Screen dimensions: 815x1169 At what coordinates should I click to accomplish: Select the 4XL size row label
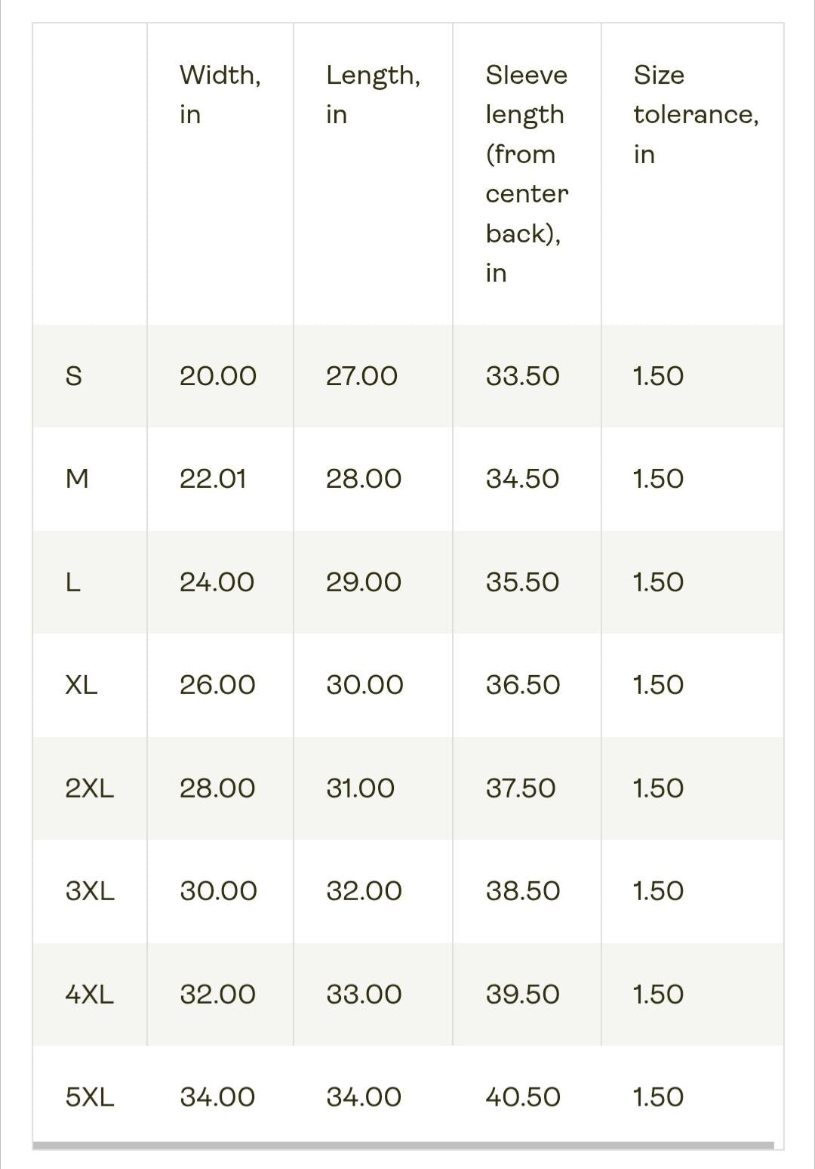[x=90, y=995]
